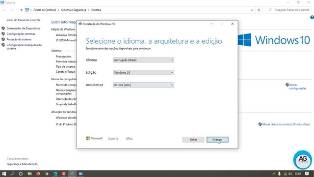This screenshot has width=314, height=177.
Task: Open taskbar search magnifier
Action: point(12,174)
